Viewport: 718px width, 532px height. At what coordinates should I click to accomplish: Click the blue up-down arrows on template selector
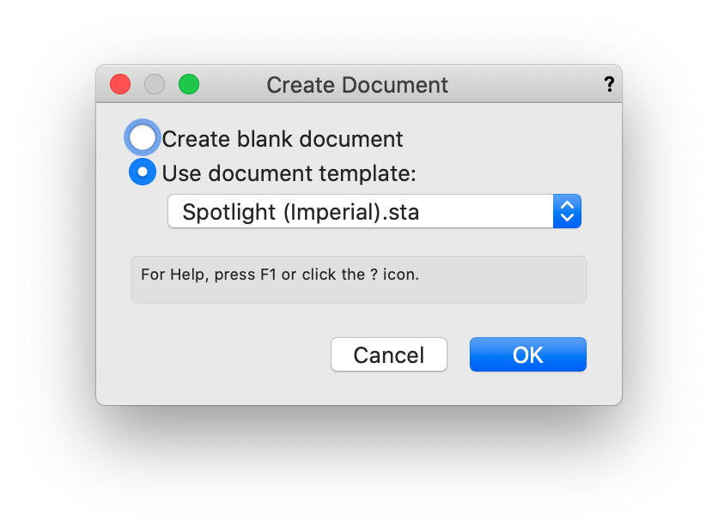567,211
